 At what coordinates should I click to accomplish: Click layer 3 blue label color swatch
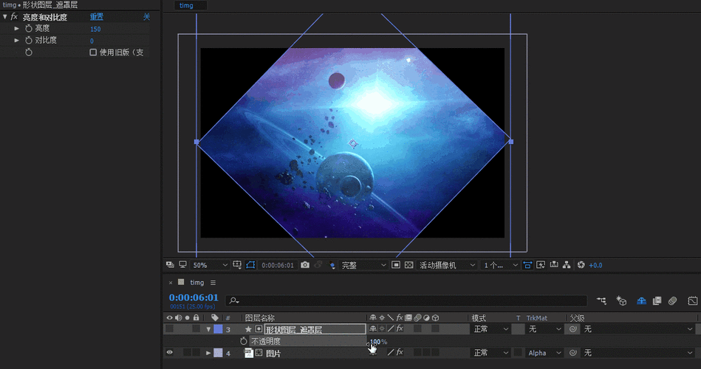click(218, 329)
